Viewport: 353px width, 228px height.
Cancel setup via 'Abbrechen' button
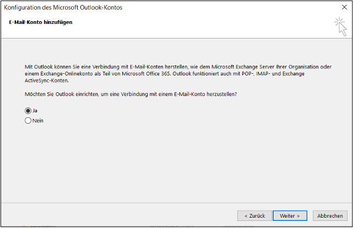pos(330,216)
